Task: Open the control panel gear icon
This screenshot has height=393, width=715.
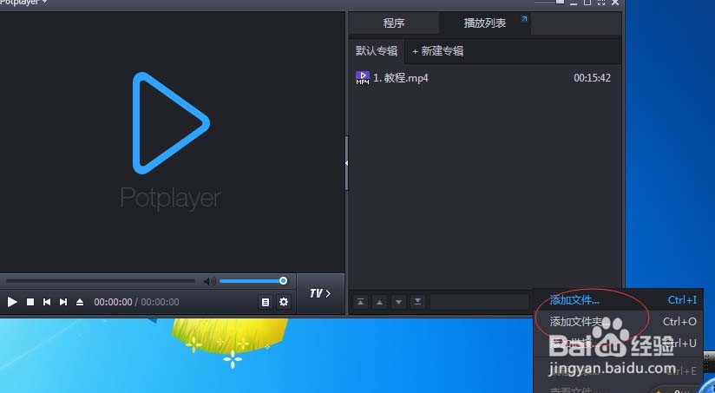Action: point(284,302)
